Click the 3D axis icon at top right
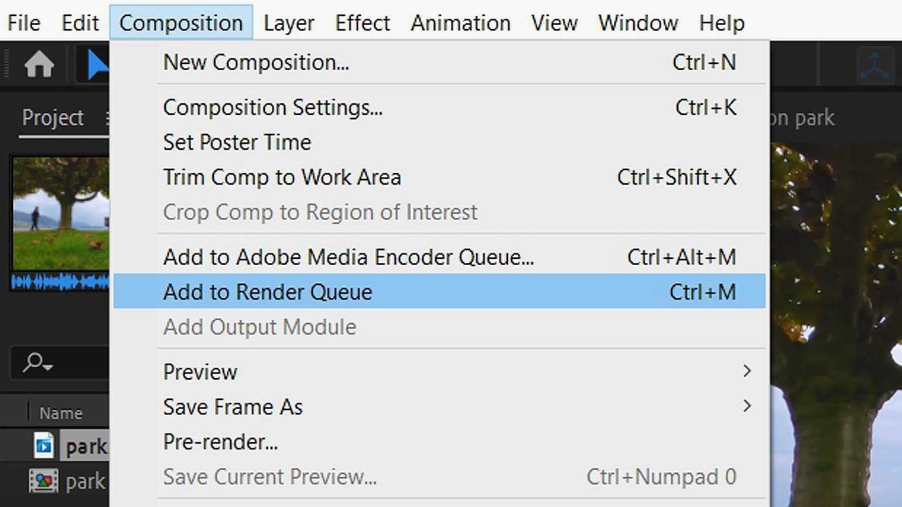Viewport: 902px width, 507px height. click(874, 66)
